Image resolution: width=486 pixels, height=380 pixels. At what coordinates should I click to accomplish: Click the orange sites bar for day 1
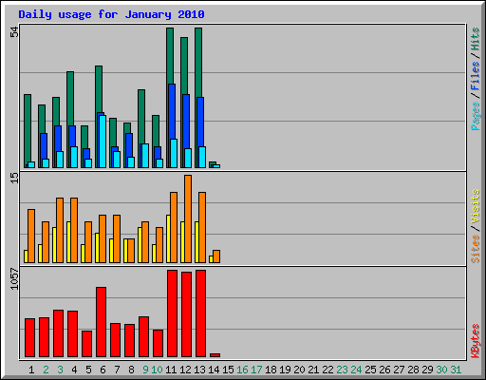click(x=31, y=236)
